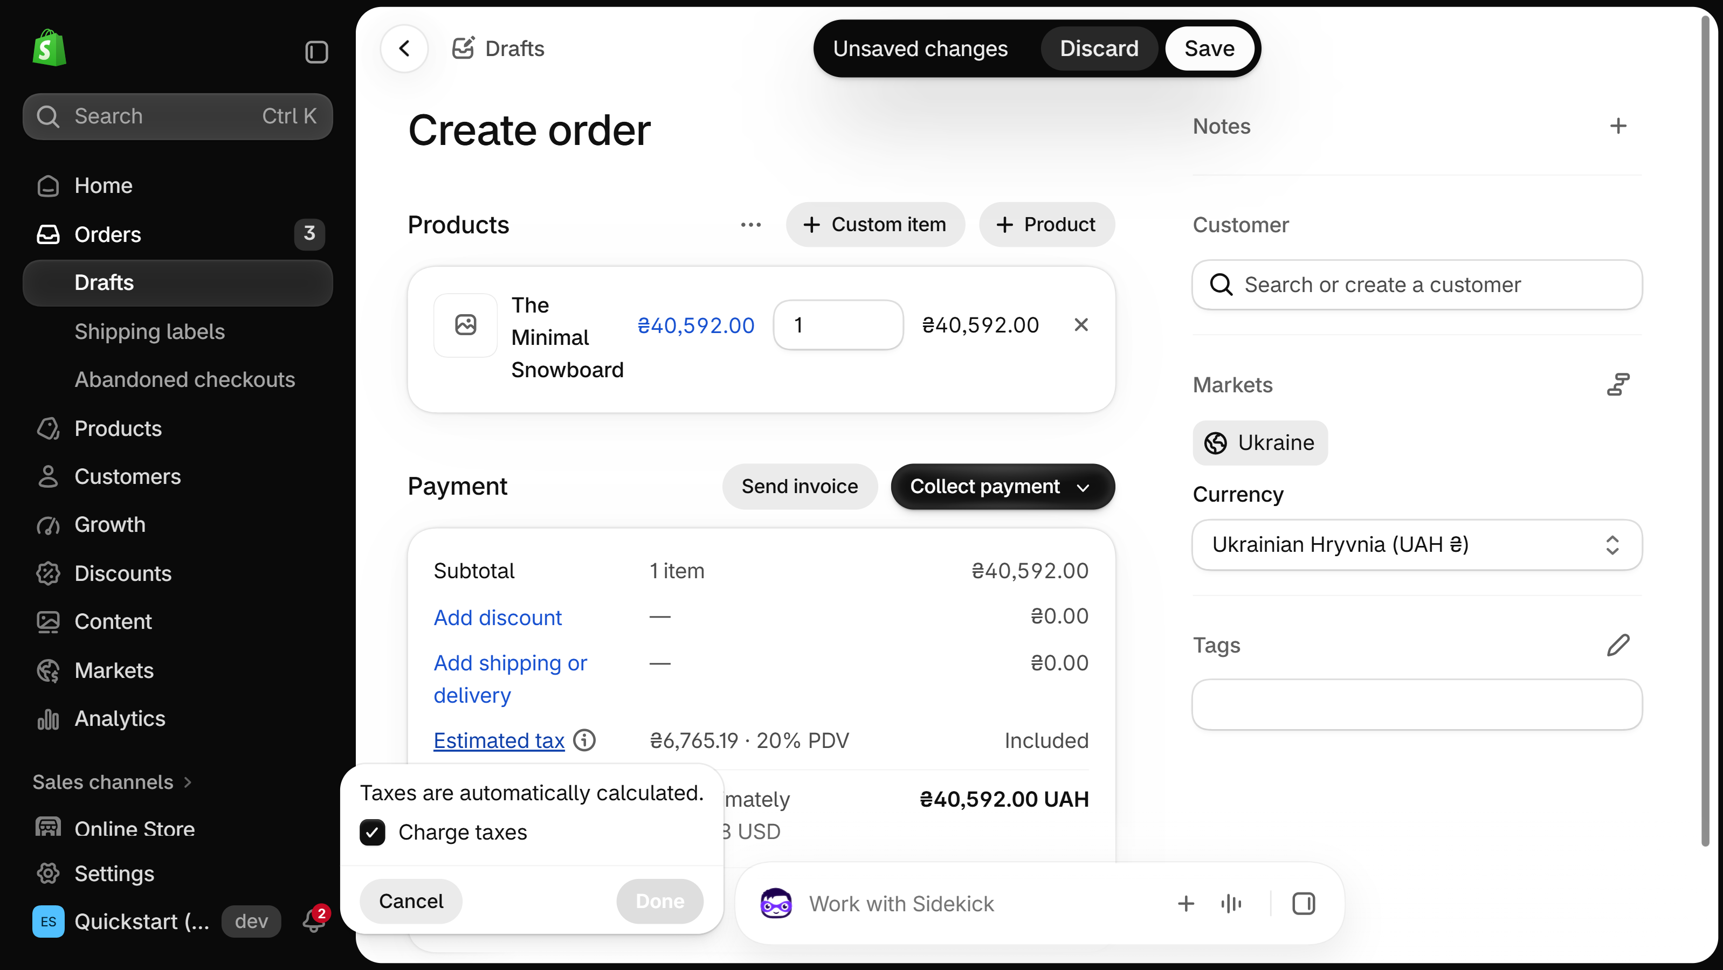1723x970 pixels.
Task: Open Analytics in the sidebar
Action: [177, 718]
